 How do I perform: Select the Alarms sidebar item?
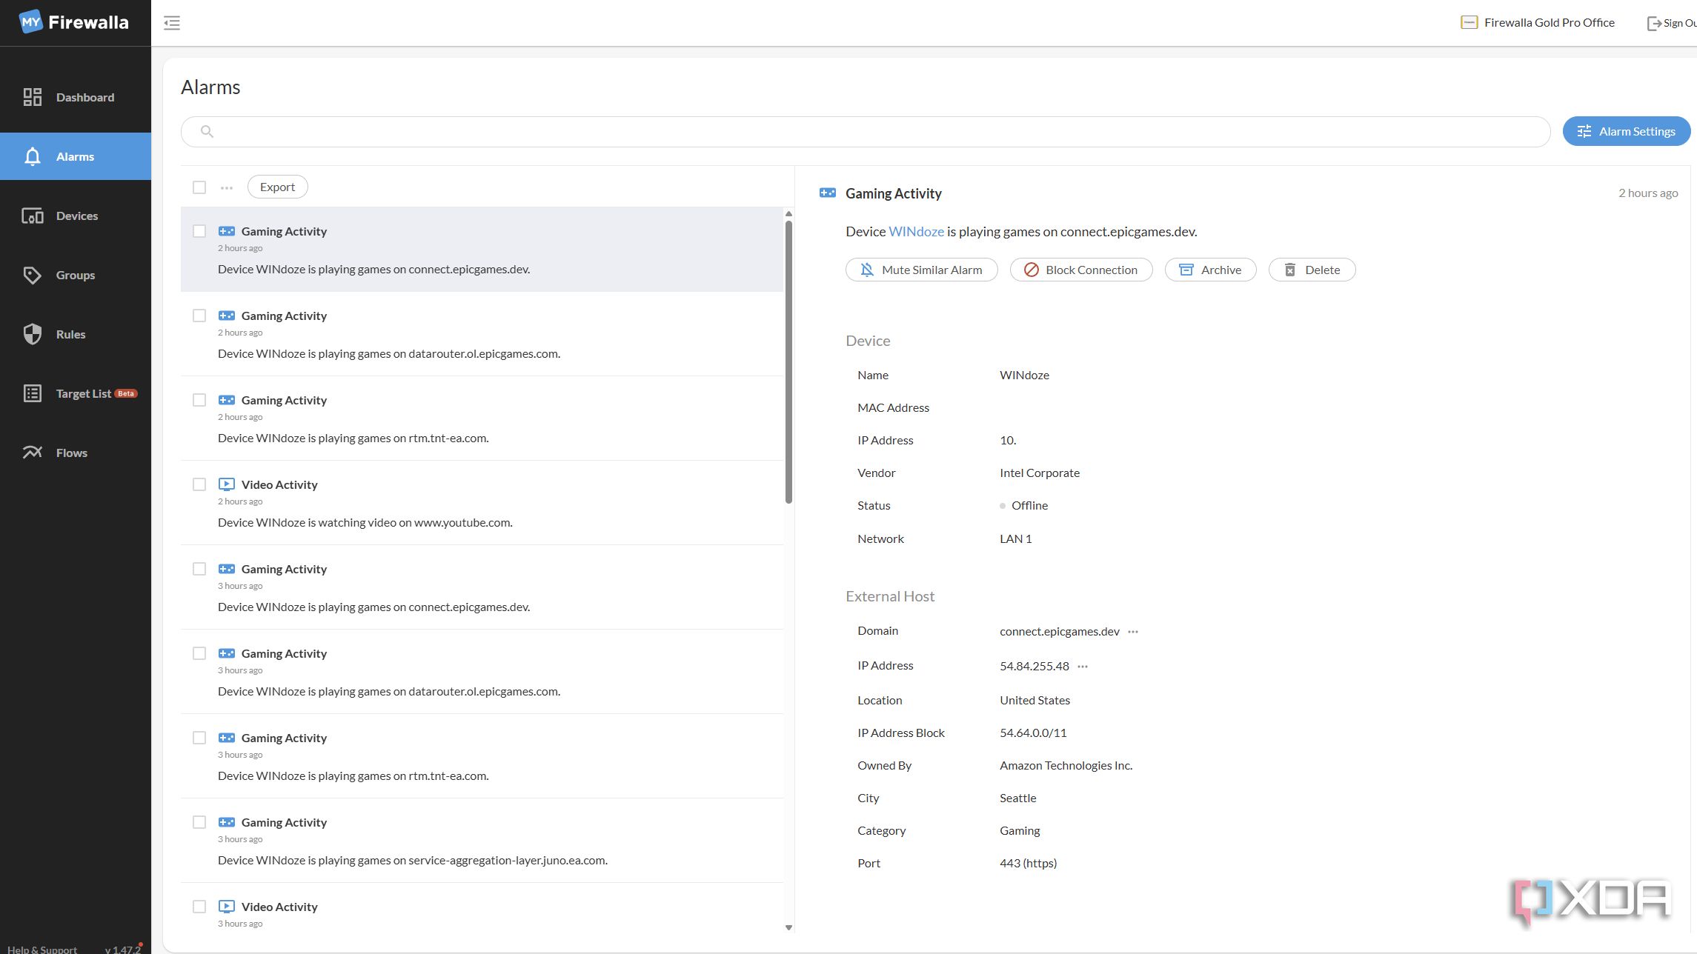click(x=76, y=156)
